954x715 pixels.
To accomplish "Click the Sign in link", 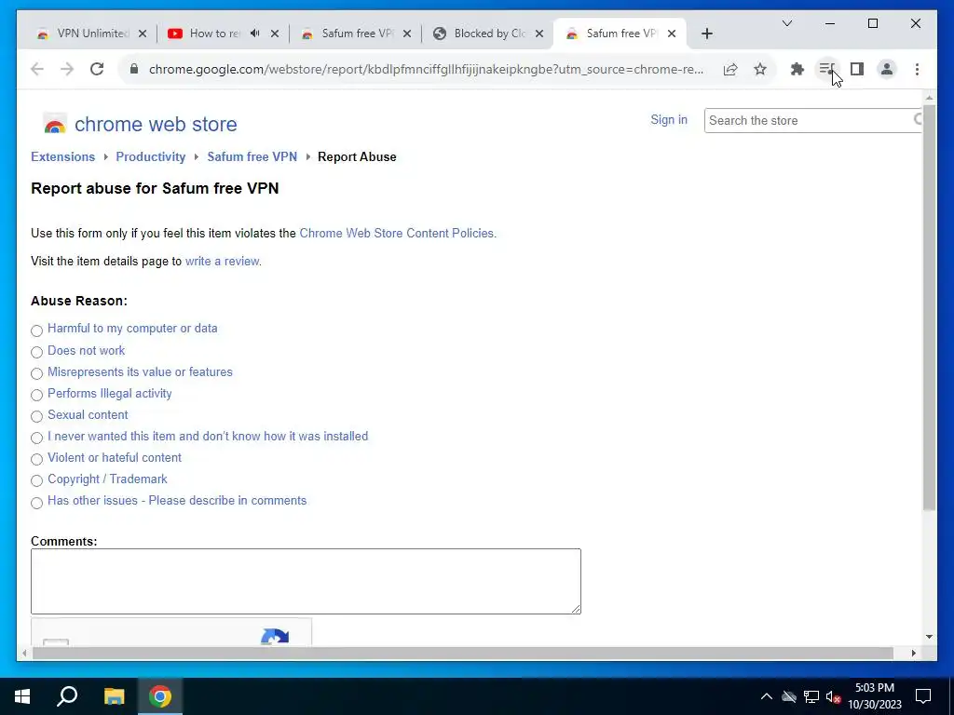I will [x=669, y=120].
